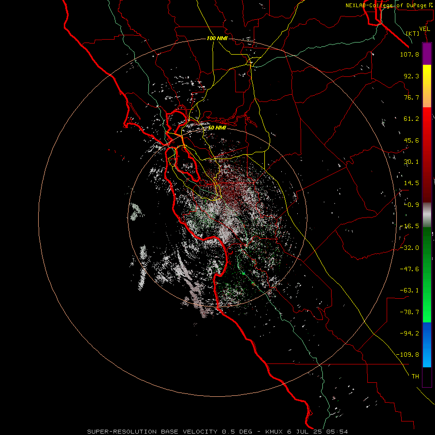Click the 92.3 legend value

411,76
